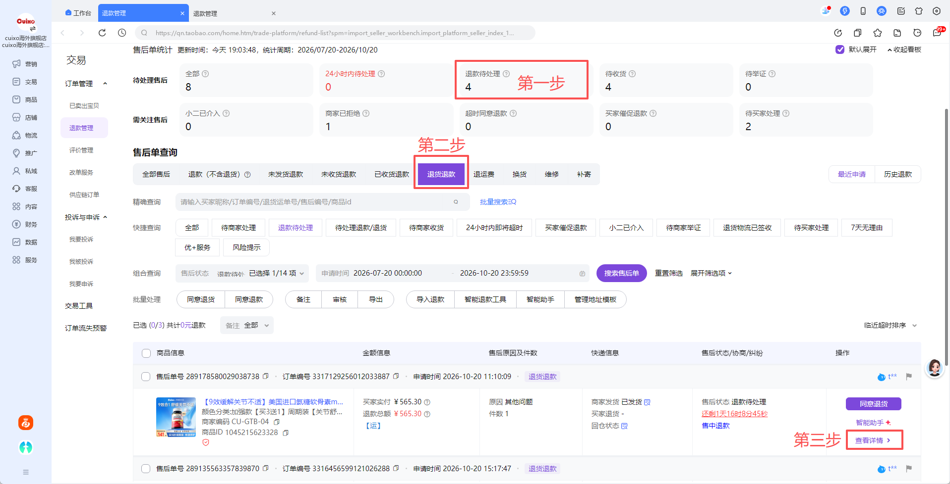950x484 pixels.
Task: Switch to 退货退款 tab
Action: pyautogui.click(x=441, y=174)
